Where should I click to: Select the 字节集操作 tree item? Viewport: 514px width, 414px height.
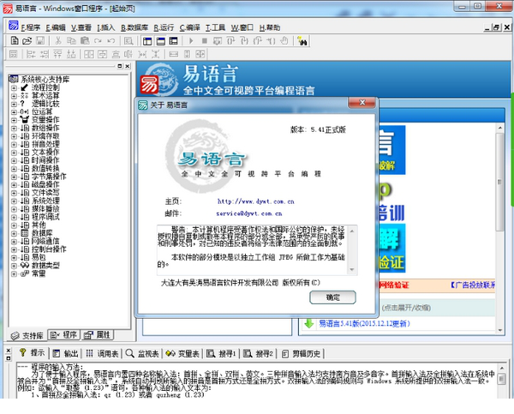(x=49, y=177)
